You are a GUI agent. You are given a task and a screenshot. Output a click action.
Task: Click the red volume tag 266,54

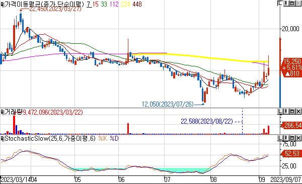[x=292, y=126]
